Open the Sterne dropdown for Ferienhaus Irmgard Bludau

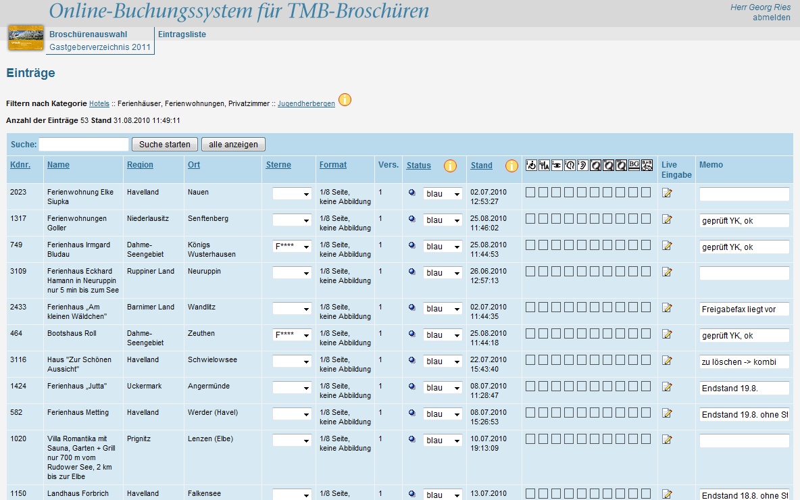point(292,247)
